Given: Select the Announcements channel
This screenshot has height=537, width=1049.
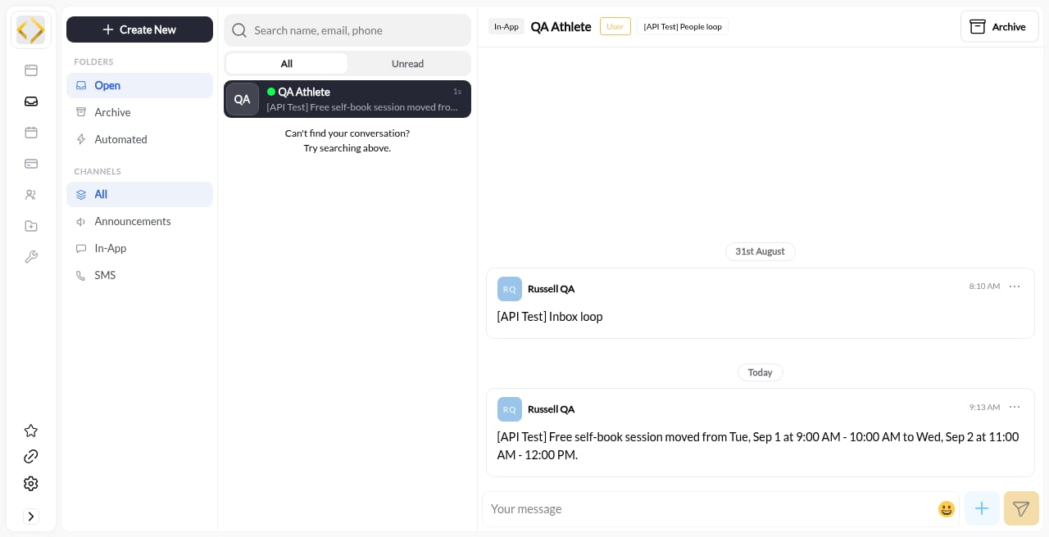Looking at the screenshot, I should point(139,221).
